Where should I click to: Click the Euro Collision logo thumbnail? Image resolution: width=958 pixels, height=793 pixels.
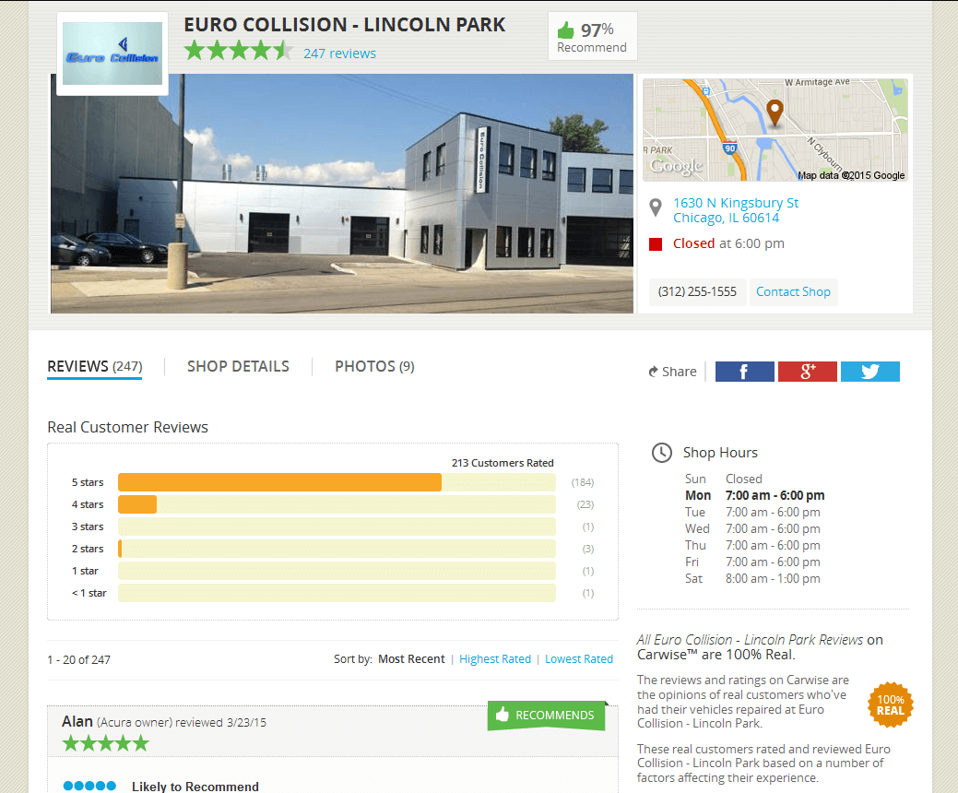point(112,53)
